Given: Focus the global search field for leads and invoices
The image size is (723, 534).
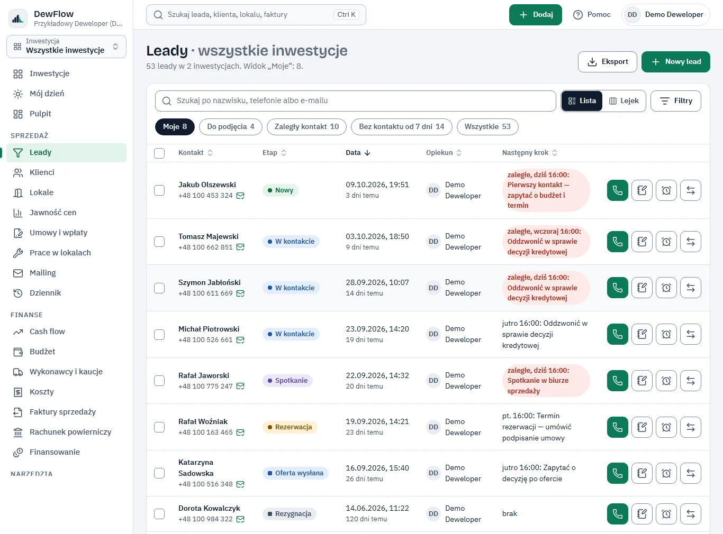Looking at the screenshot, I should click(256, 15).
